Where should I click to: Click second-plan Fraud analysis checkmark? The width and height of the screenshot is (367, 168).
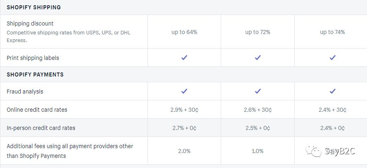click(x=258, y=91)
